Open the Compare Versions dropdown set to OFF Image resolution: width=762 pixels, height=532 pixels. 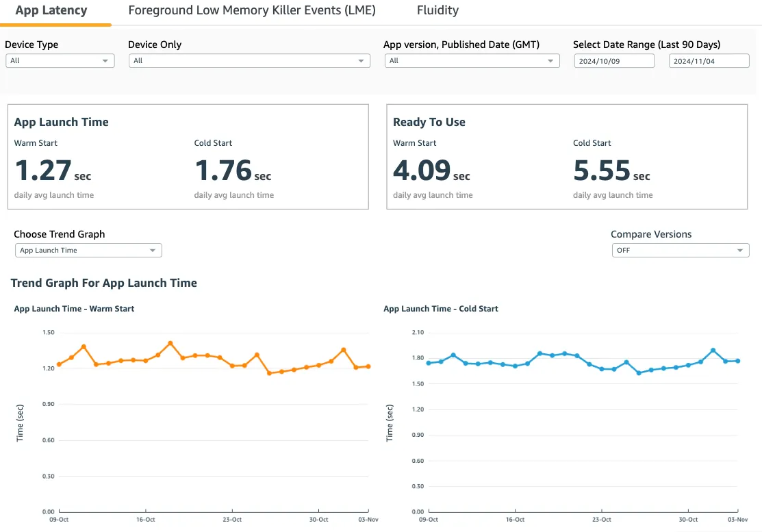click(680, 251)
